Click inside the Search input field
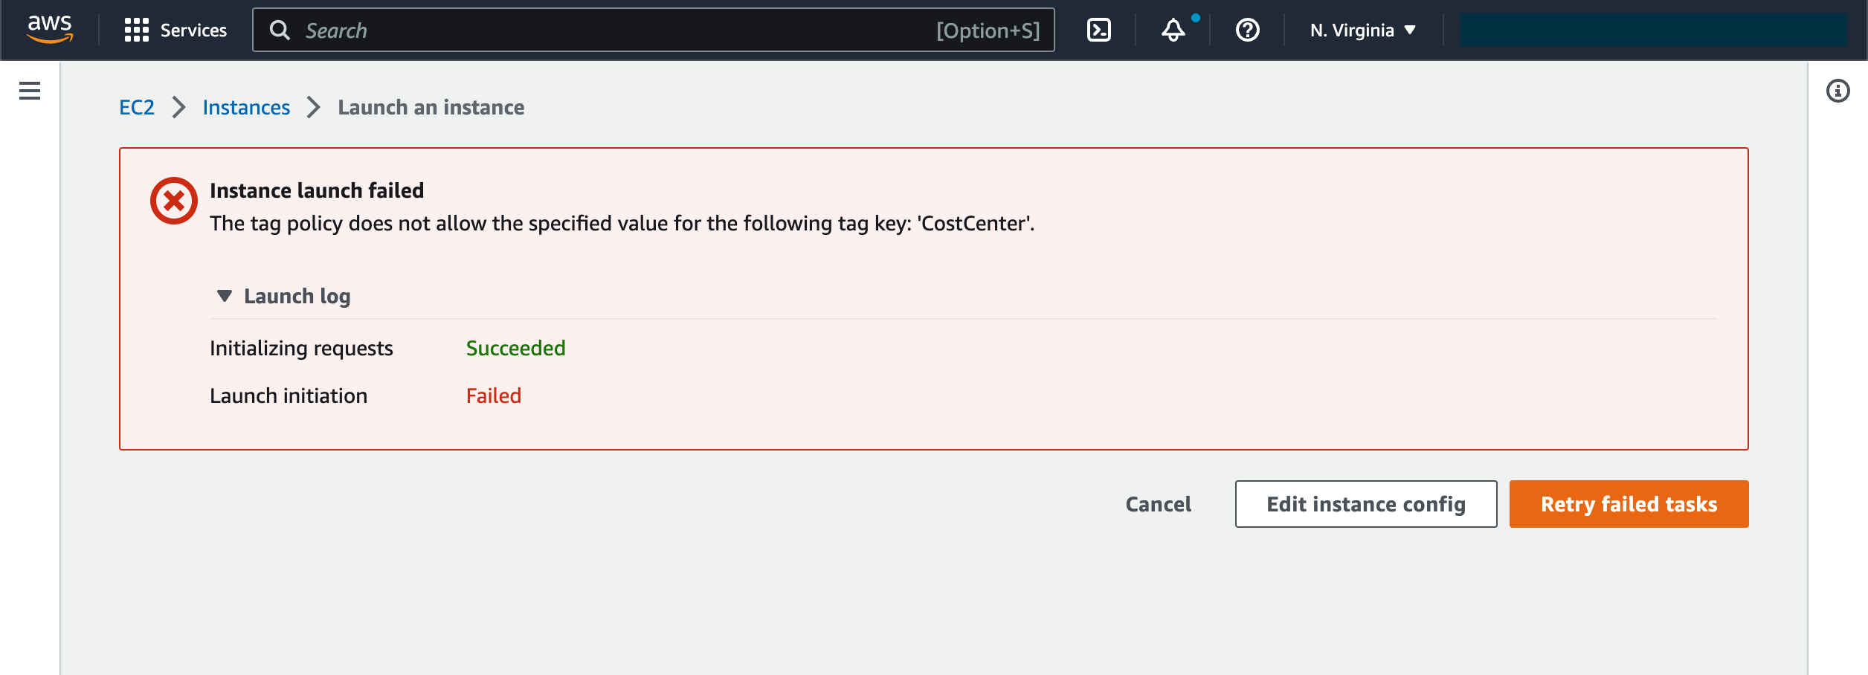Screen dimensions: 1868x675 pyautogui.click(x=521, y=30)
